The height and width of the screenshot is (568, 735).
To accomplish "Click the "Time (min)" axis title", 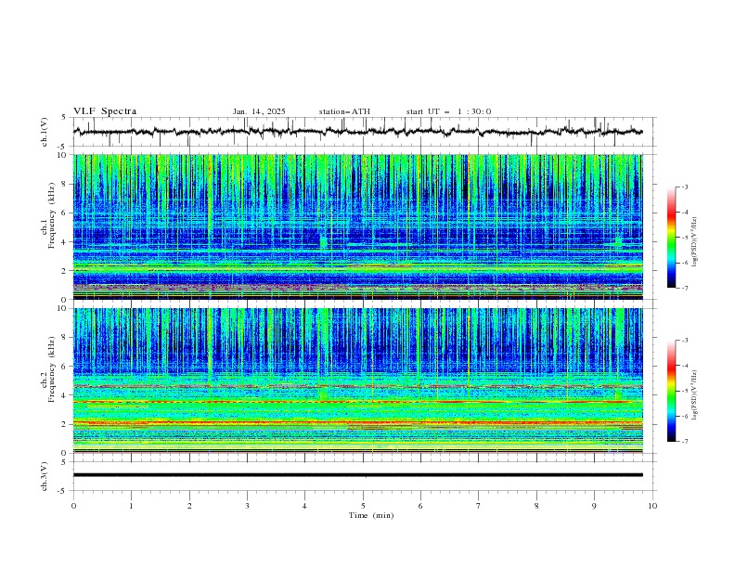I will [x=371, y=515].
